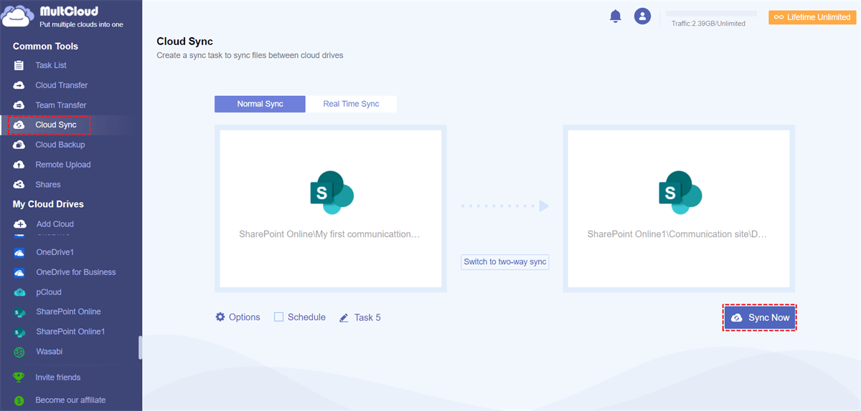Click the Become our affiliate label

click(x=70, y=400)
